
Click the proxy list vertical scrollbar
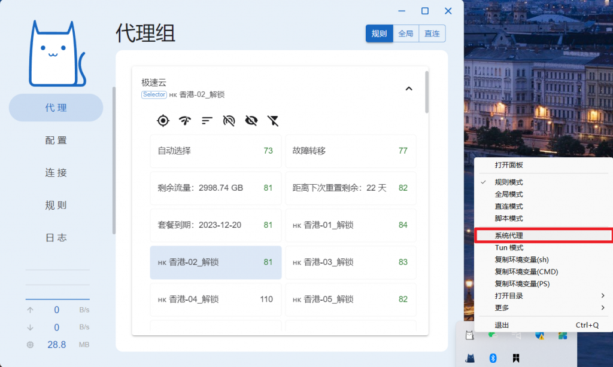point(426,92)
